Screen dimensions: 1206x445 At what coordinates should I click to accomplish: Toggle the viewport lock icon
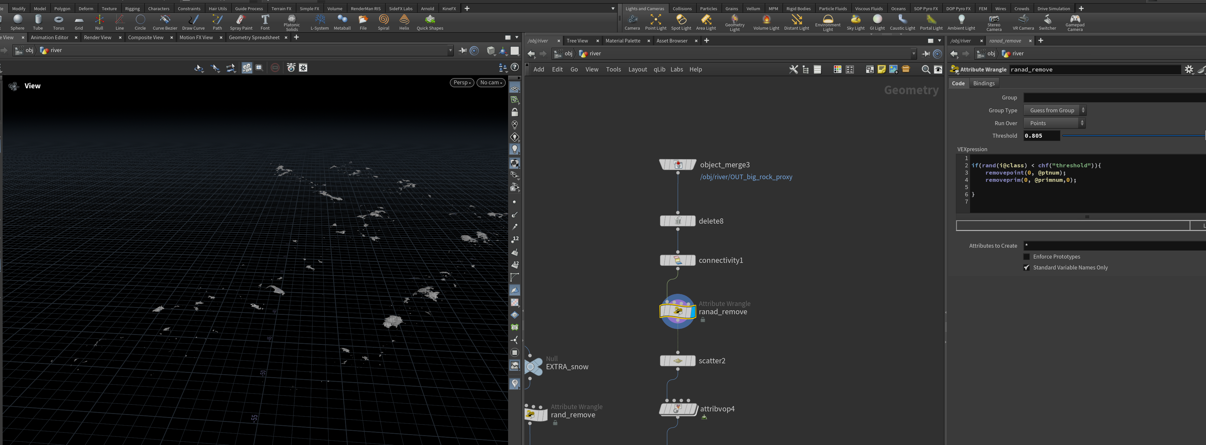tap(514, 112)
